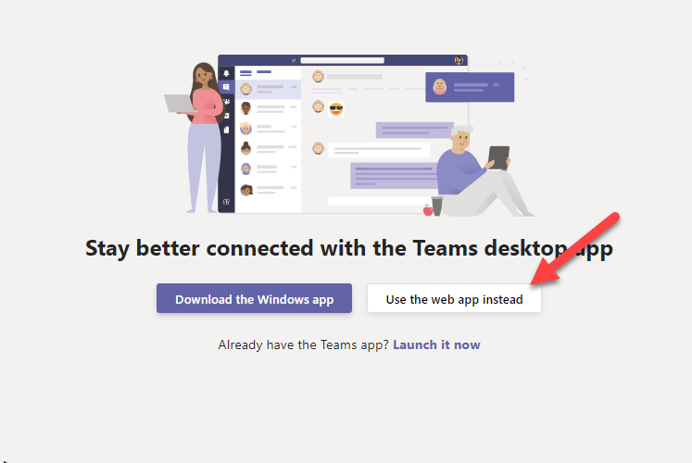Click the seated man holding a tablet
Screen dimensions: 692x463
tap(481, 172)
